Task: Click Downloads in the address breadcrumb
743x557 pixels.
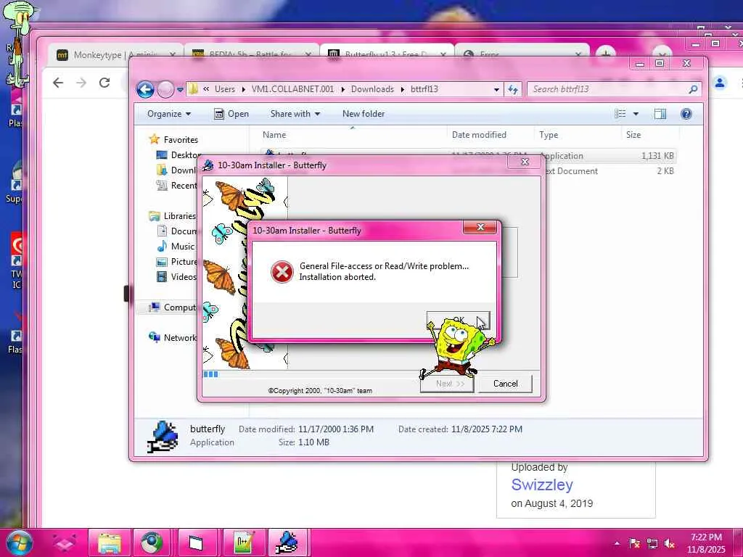Action: (372, 89)
